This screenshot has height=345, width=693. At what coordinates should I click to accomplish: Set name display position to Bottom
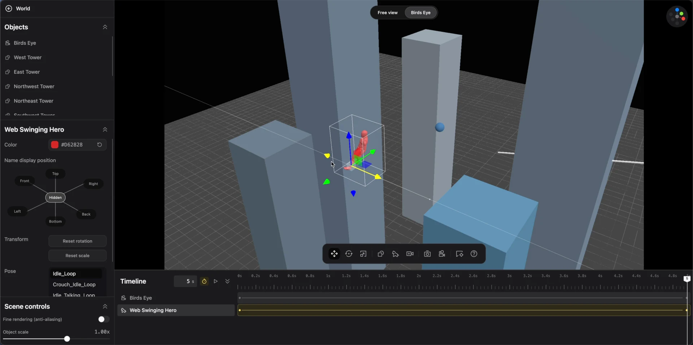55,221
